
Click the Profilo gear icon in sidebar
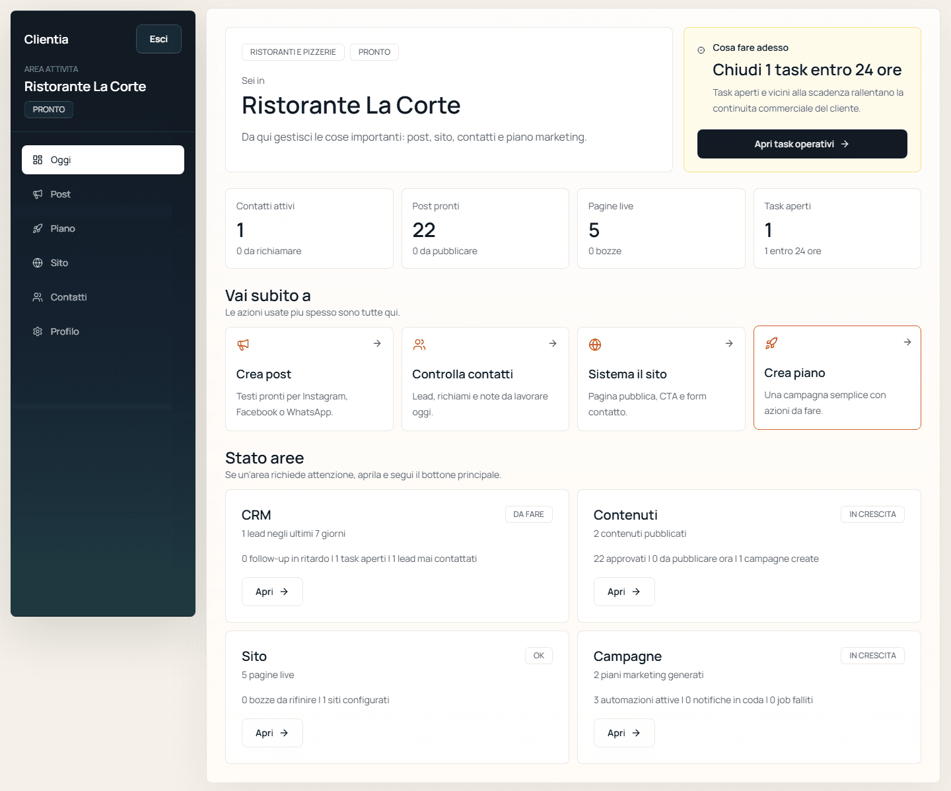tap(38, 331)
